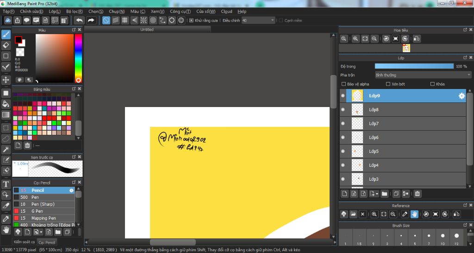474x253 pixels.
Task: Open the add layer dropdown arrow
Action: pos(377,194)
